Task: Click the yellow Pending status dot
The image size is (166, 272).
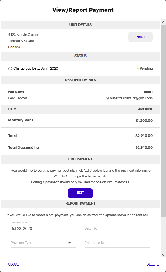Action: click(x=137, y=69)
